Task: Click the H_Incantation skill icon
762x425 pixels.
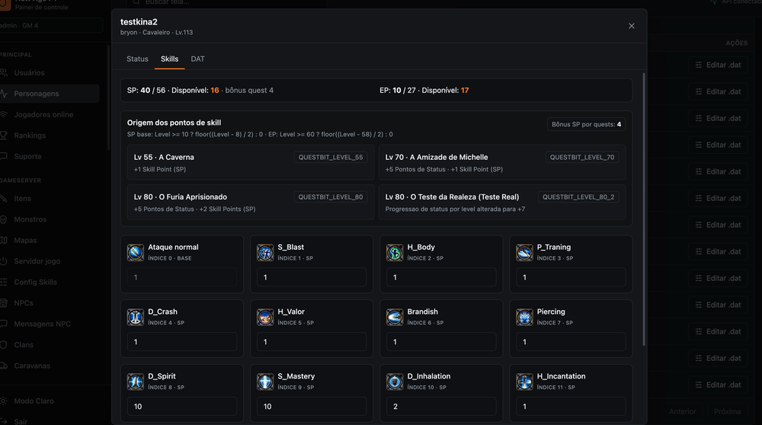Action: click(524, 382)
